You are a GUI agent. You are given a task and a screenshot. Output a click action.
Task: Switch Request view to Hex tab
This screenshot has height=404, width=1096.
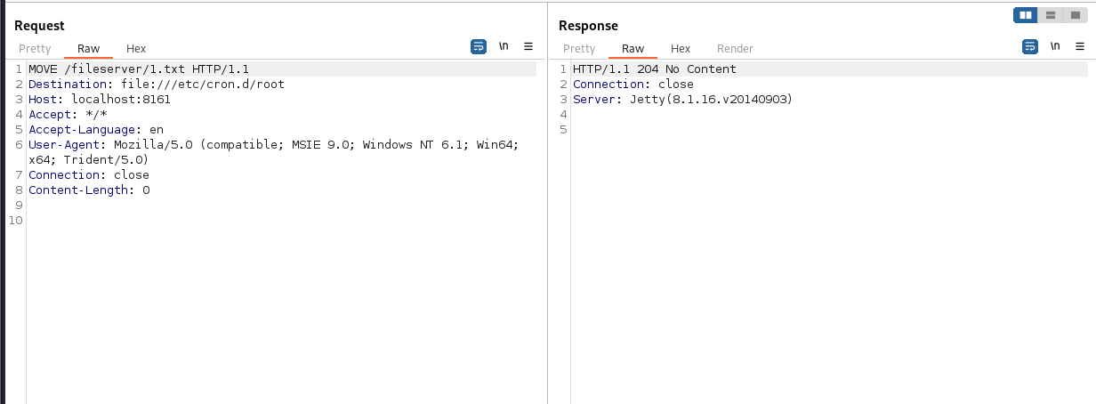tap(136, 49)
